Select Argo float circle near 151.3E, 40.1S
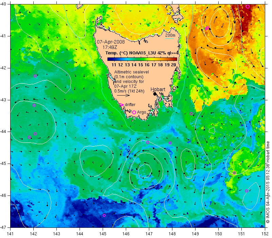Screen dimensions: 272x238 click(x=248, y=6)
